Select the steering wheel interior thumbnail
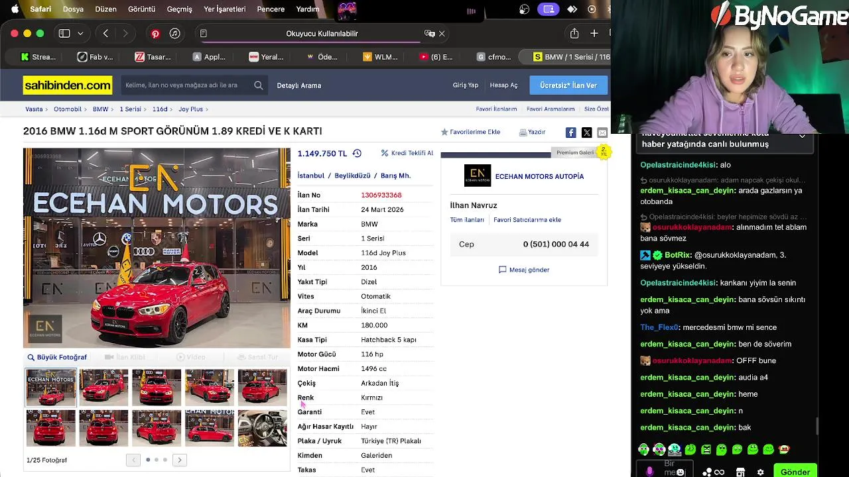849x477 pixels. (263, 428)
